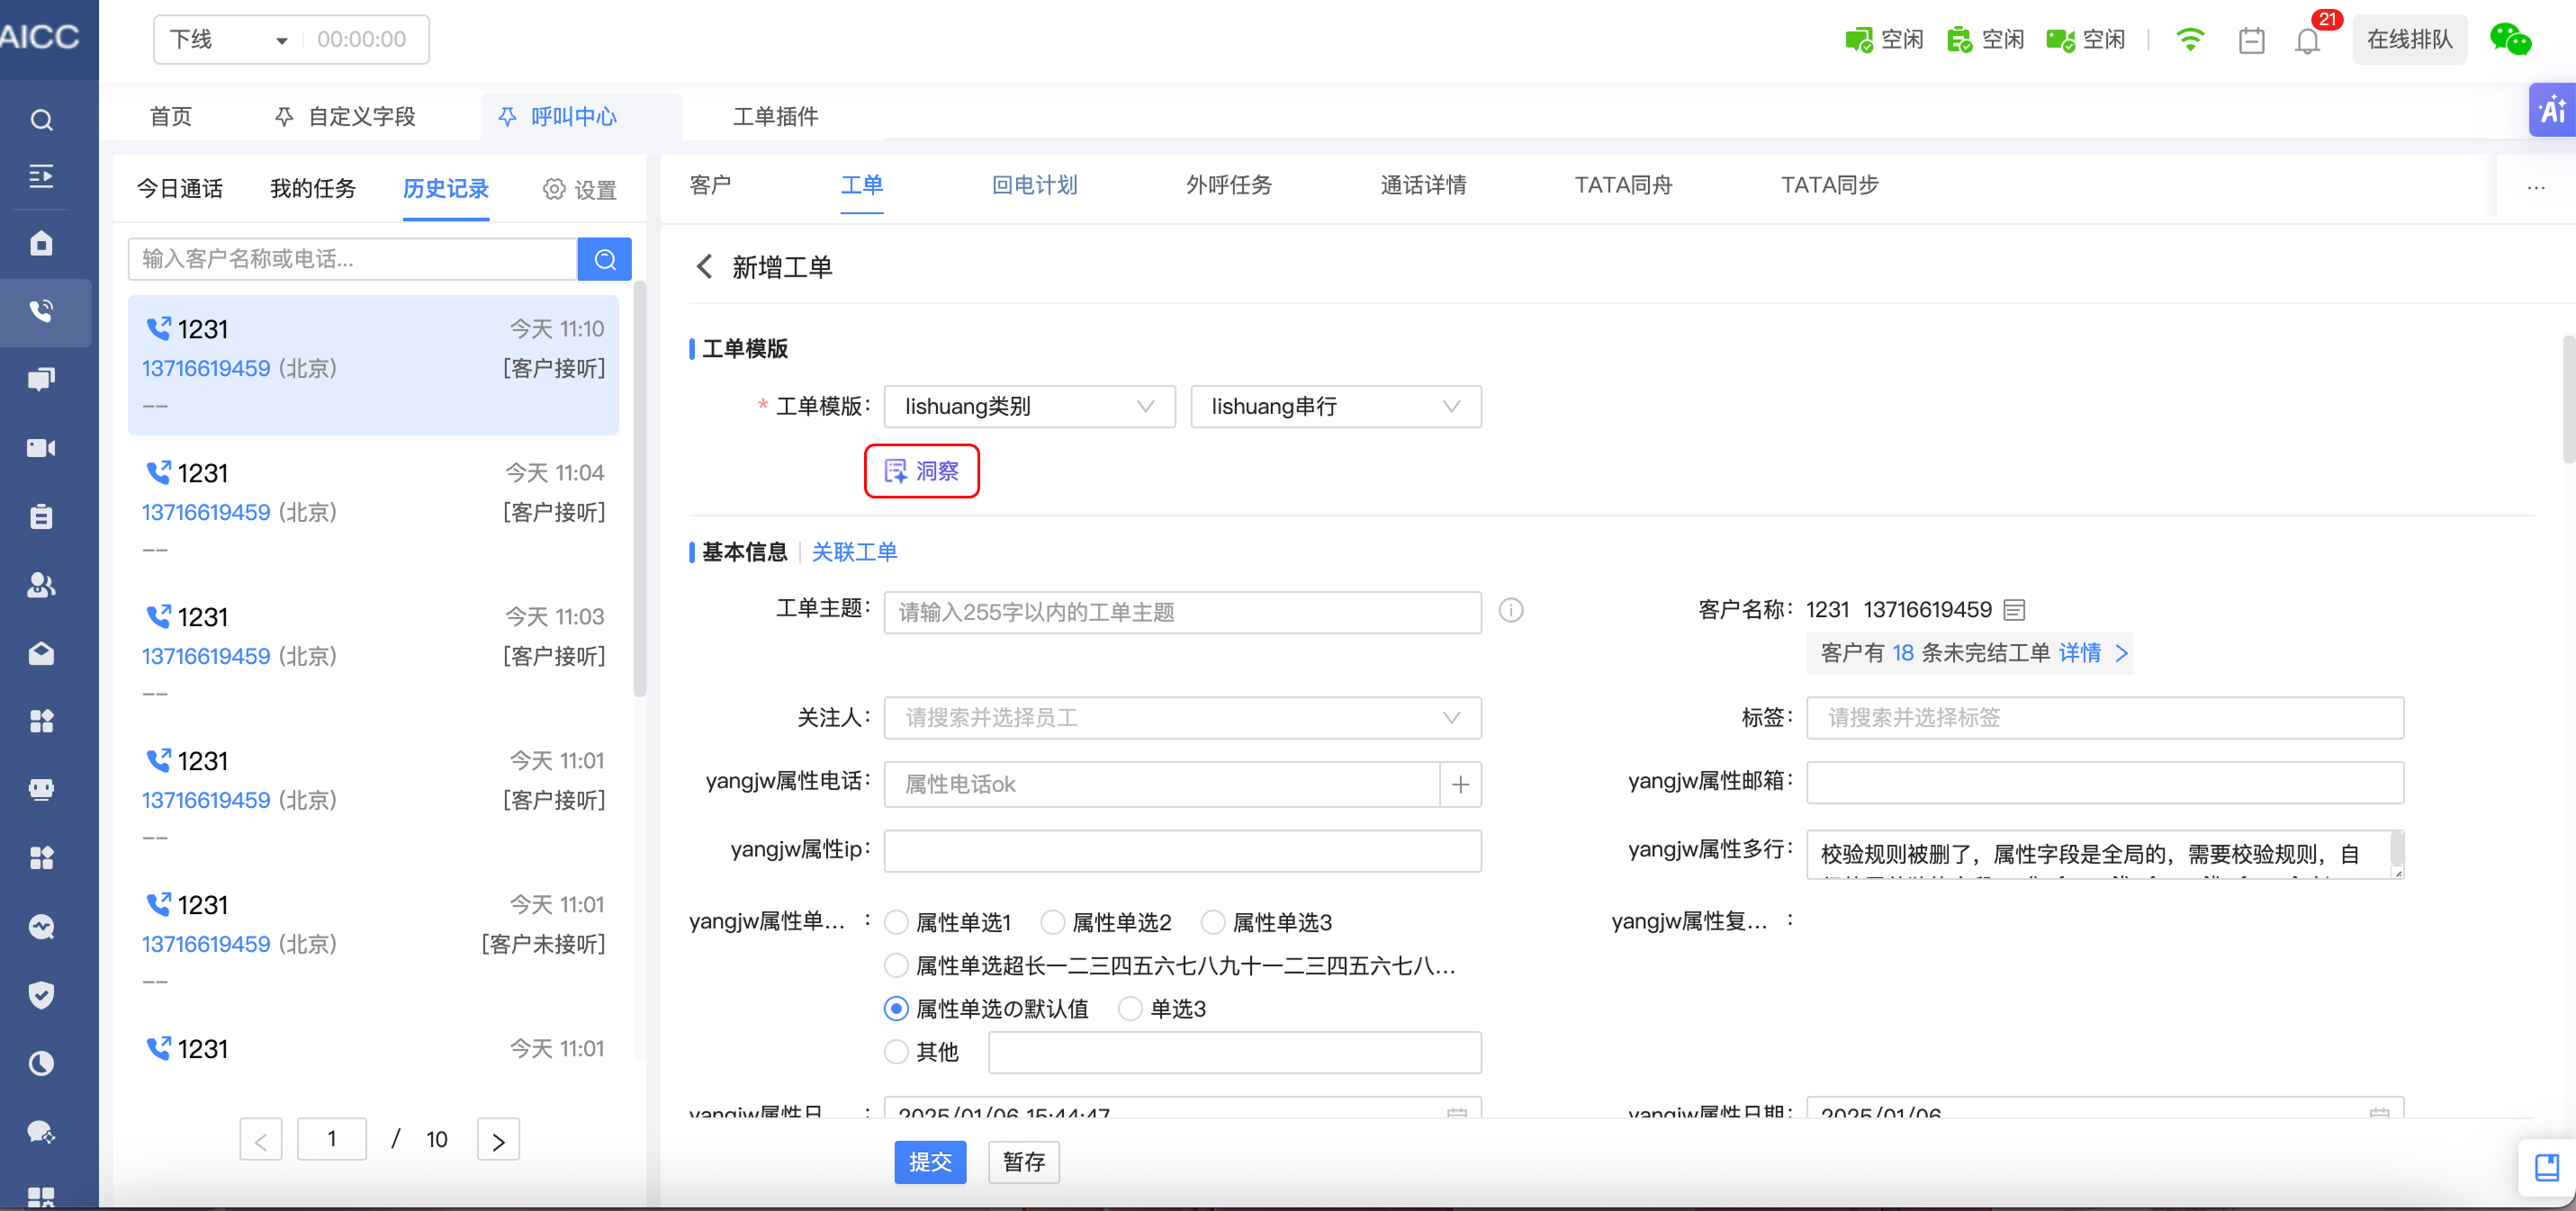The image size is (2576, 1211).
Task: Open the calendar icon in header
Action: click(2251, 41)
